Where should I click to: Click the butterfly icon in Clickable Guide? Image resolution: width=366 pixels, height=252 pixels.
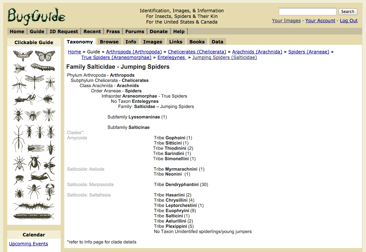click(x=45, y=56)
